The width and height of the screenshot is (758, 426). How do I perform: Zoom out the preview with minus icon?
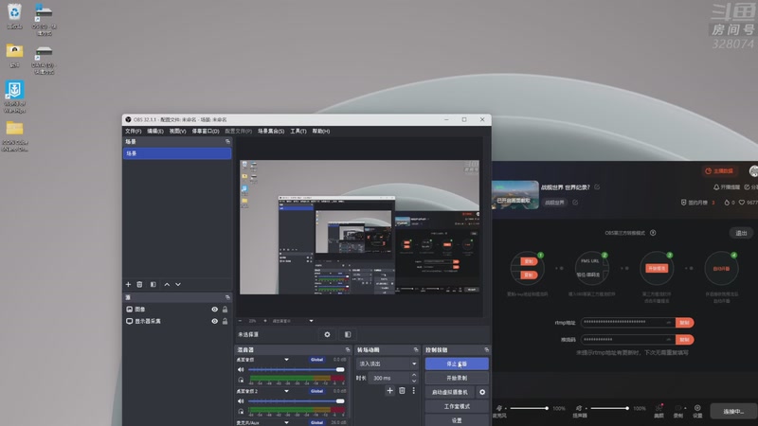pos(241,321)
